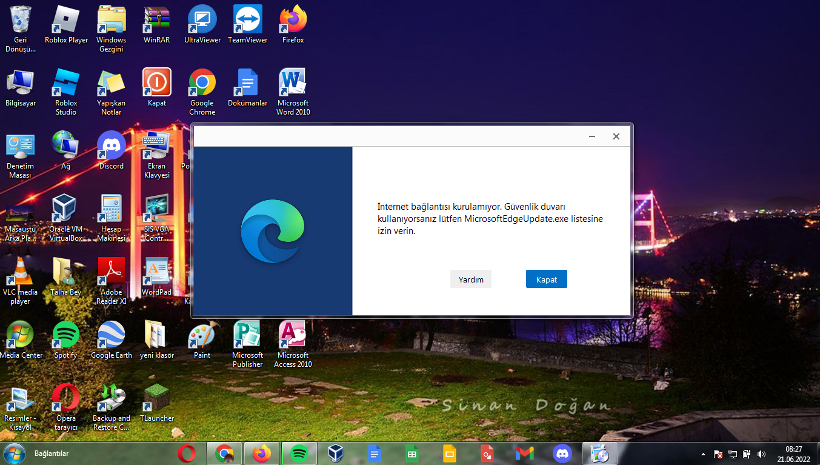Launch VirtualBox from the taskbar
820x465 pixels.
point(337,453)
